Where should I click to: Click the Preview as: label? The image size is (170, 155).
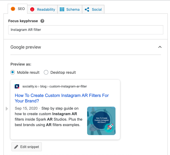(21, 64)
